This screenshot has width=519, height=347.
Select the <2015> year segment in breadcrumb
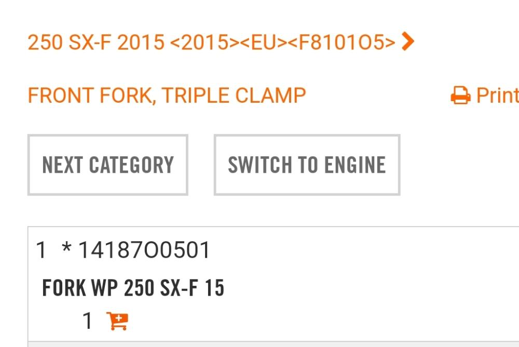coord(200,43)
